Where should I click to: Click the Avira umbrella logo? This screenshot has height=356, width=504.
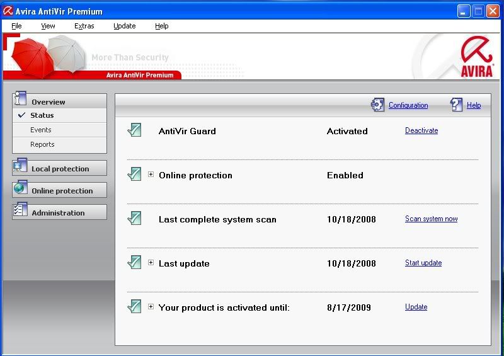(x=477, y=57)
